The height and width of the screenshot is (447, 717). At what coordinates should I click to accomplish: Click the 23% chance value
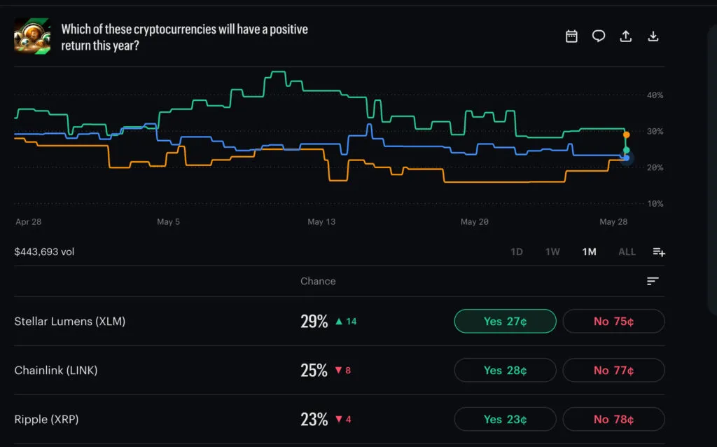point(314,419)
